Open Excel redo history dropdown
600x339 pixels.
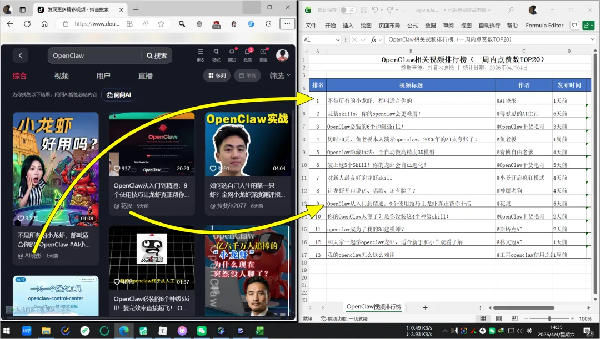pos(397,10)
